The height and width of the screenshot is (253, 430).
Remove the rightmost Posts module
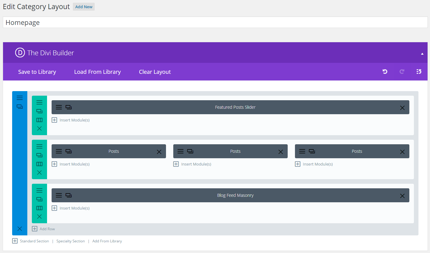[x=402, y=152]
